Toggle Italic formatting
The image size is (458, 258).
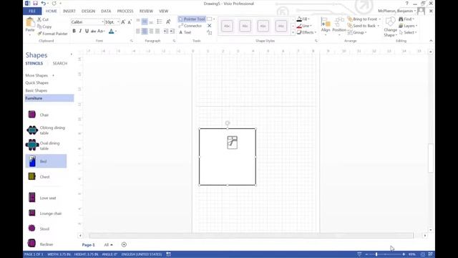(x=80, y=31)
